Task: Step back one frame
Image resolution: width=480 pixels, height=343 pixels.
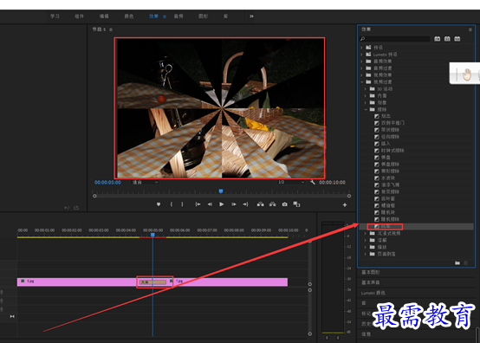Action: tap(210, 204)
